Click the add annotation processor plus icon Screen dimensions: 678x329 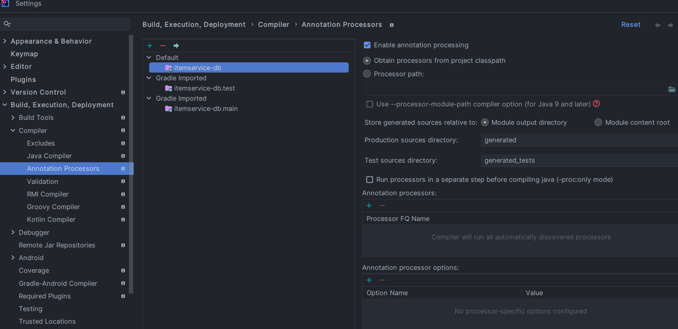(x=369, y=205)
